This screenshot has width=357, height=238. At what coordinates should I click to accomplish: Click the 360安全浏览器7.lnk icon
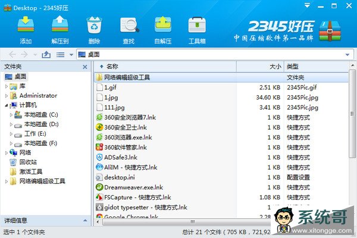click(x=99, y=118)
